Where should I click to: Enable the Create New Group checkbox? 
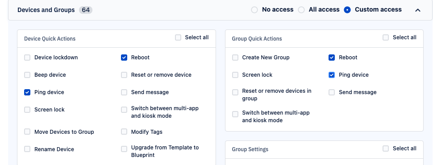pyautogui.click(x=235, y=58)
